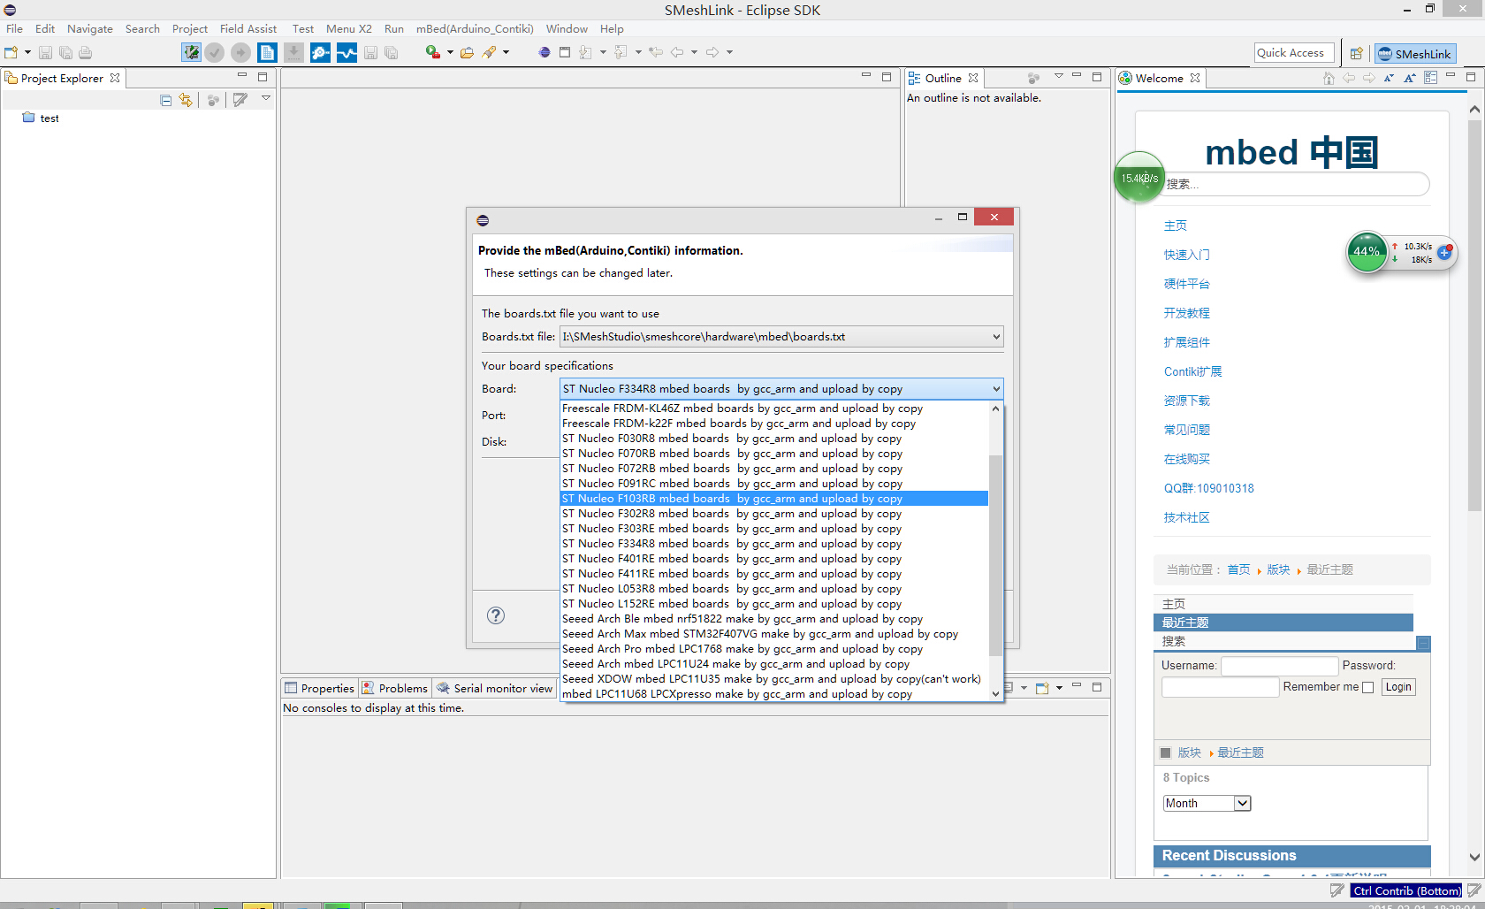Viewport: 1485px width, 909px height.
Task: Collapse All in Project Explorer
Action: point(166,100)
